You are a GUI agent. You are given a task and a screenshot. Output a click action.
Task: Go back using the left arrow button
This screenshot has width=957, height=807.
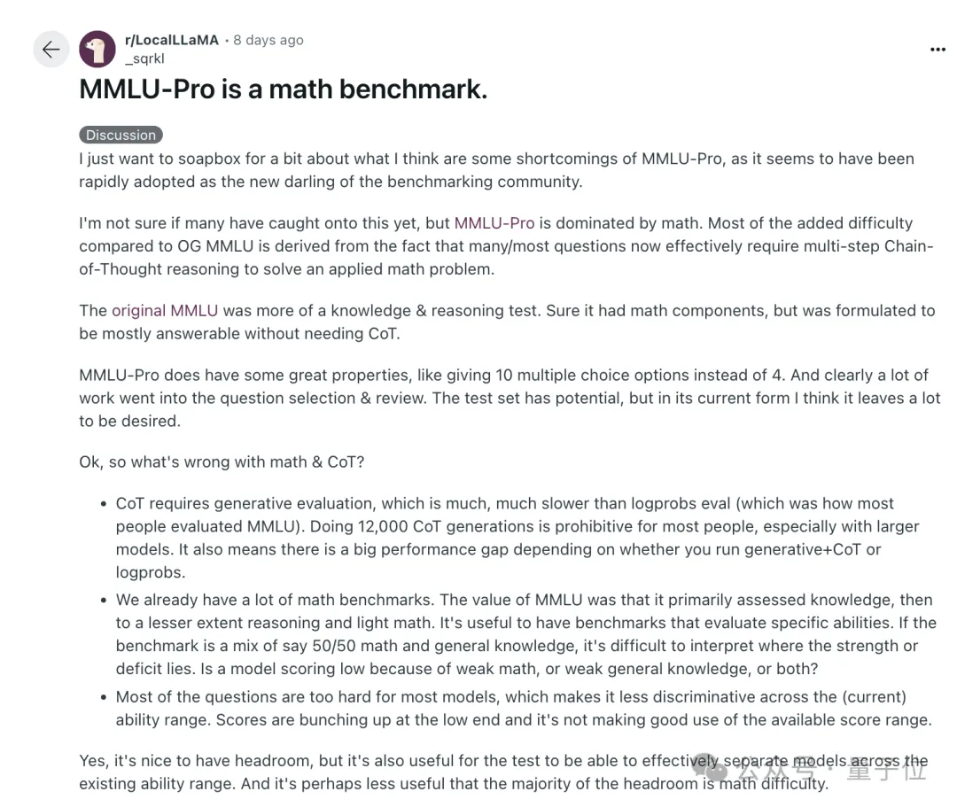click(51, 49)
